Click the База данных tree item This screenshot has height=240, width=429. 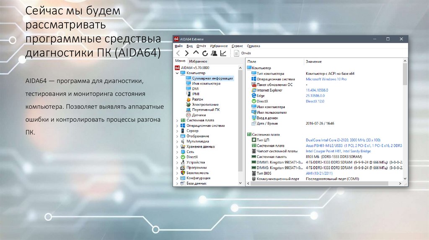pos(196,184)
